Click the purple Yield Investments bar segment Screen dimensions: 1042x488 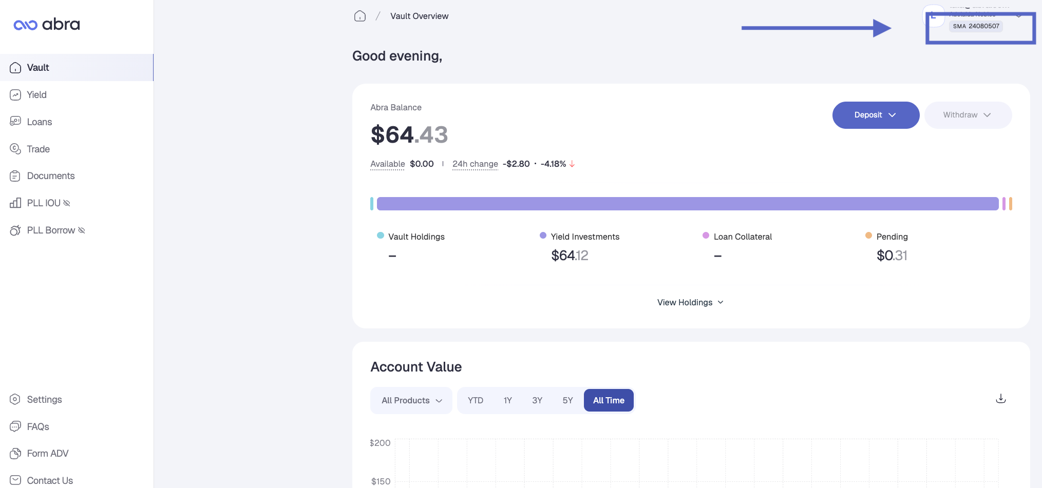click(x=688, y=204)
